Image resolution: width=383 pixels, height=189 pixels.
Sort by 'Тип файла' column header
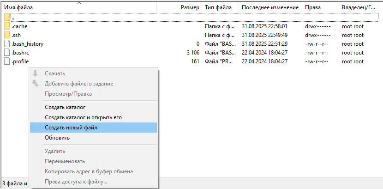pos(218,7)
